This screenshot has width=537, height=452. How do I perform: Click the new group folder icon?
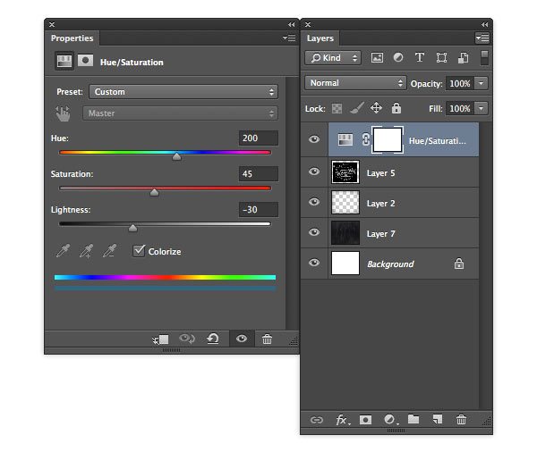tap(413, 419)
